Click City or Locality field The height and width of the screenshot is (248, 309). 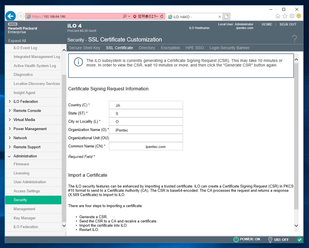146,122
